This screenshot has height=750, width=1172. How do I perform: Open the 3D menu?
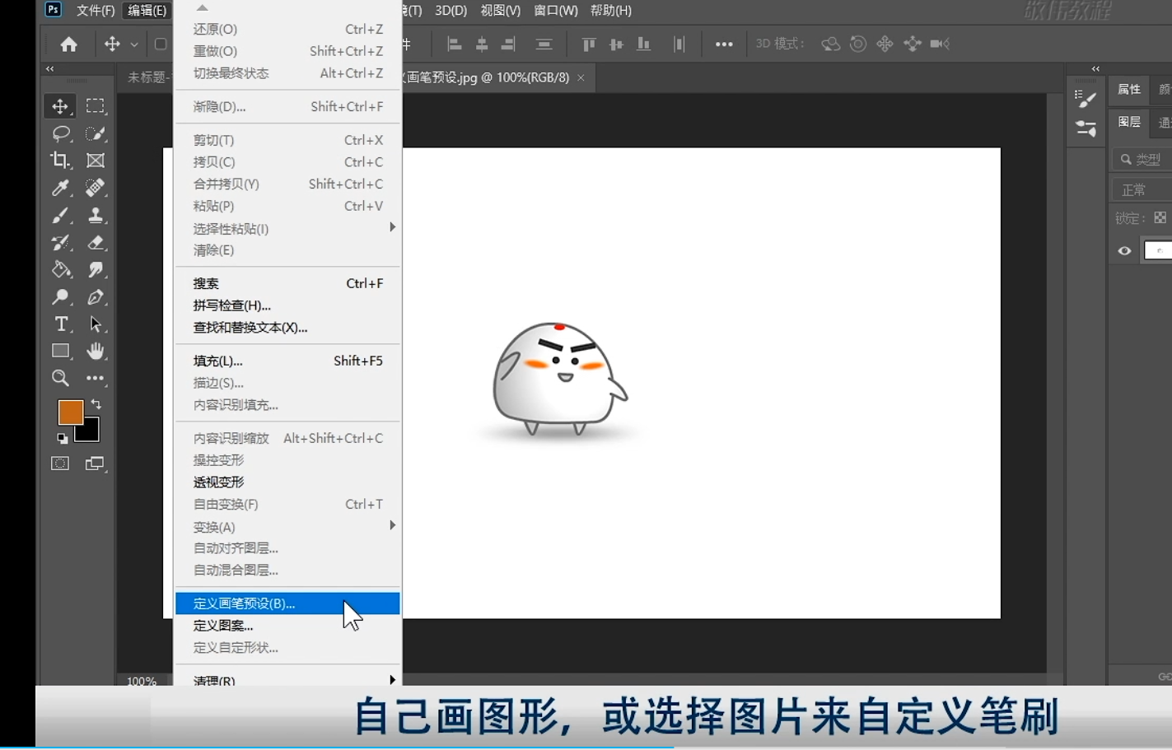tap(451, 11)
